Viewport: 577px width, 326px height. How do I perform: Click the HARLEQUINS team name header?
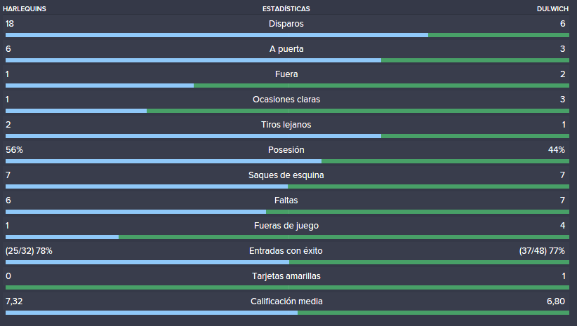[x=25, y=9]
